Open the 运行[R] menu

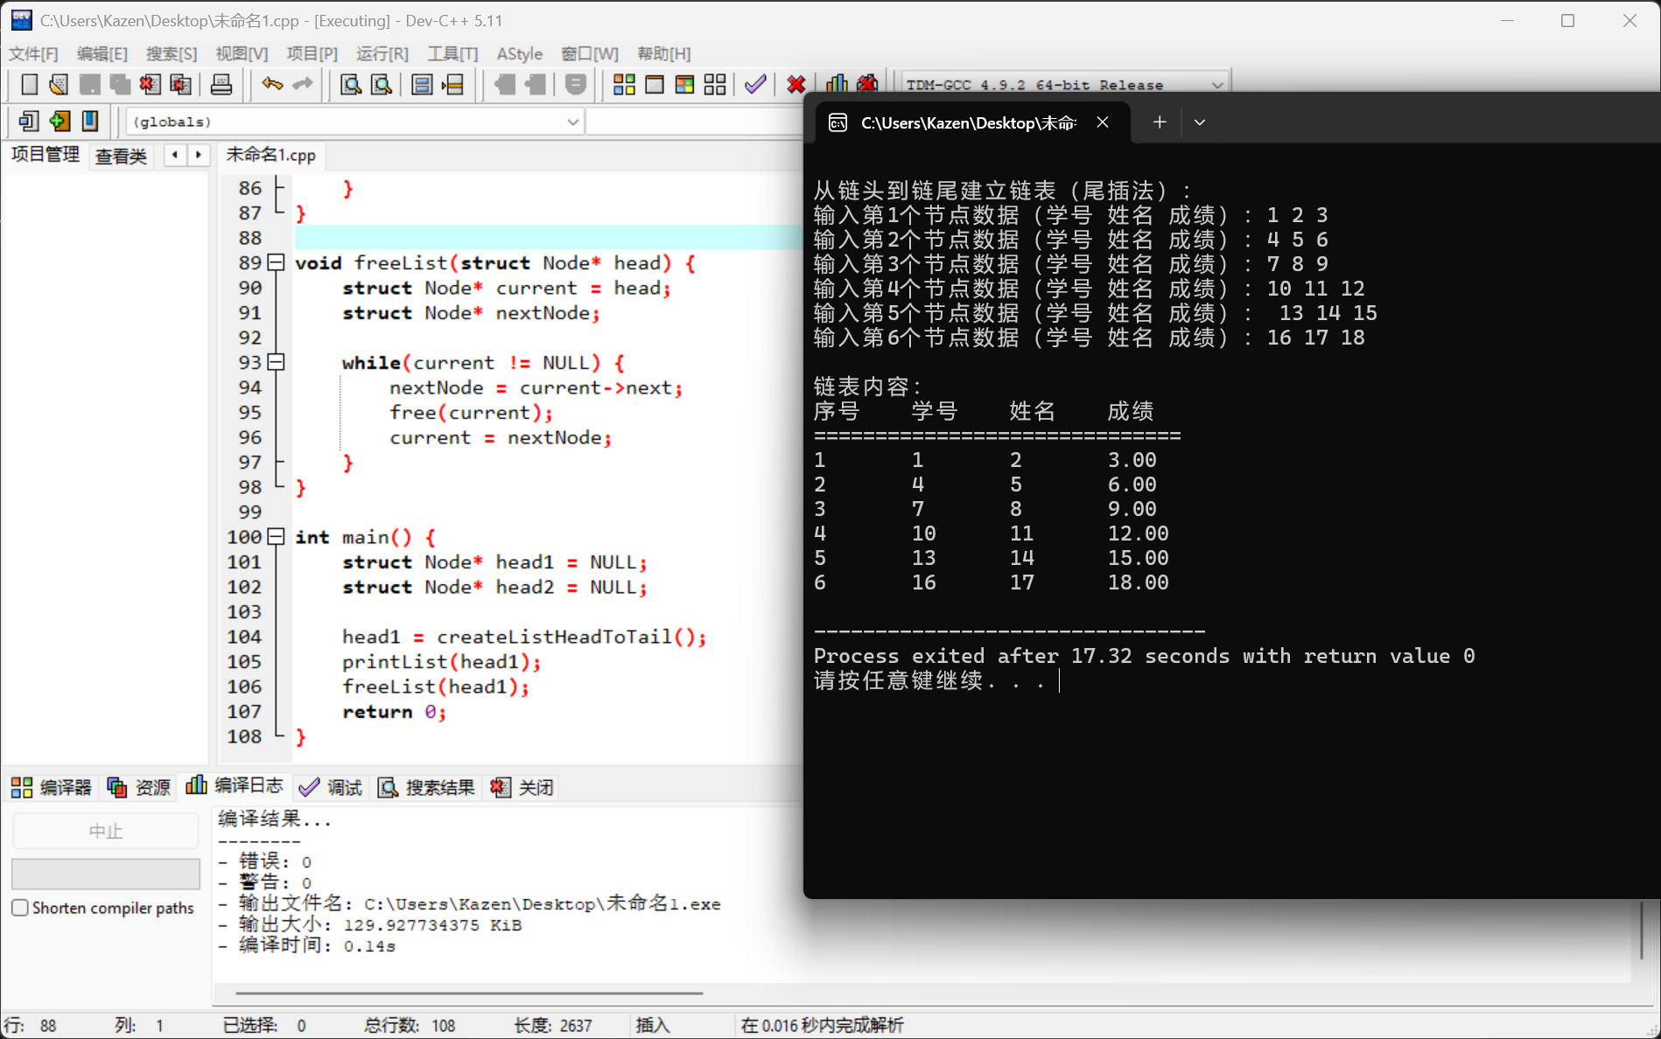382,53
